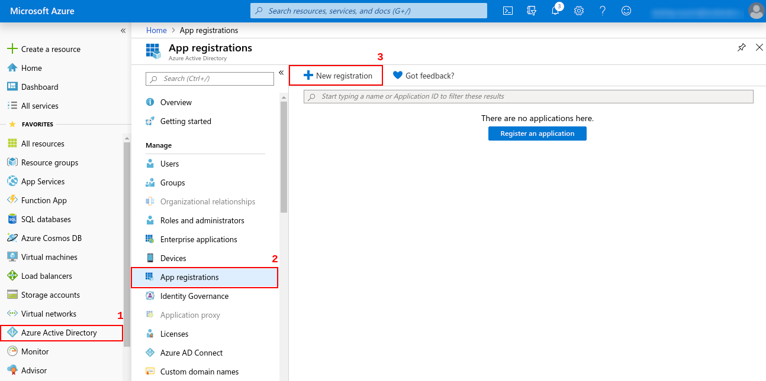Click the user account avatar

pyautogui.click(x=756, y=11)
